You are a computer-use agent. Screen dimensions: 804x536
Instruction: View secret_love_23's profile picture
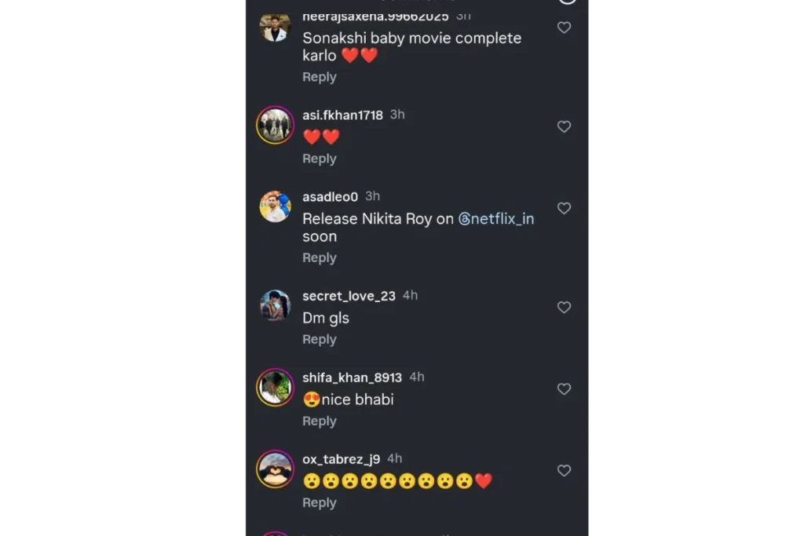(275, 306)
